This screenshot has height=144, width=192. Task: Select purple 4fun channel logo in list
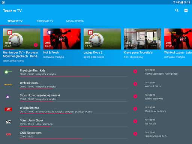(x=7, y=97)
